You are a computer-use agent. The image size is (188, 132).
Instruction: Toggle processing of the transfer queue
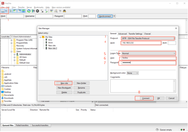coord(33,11)
